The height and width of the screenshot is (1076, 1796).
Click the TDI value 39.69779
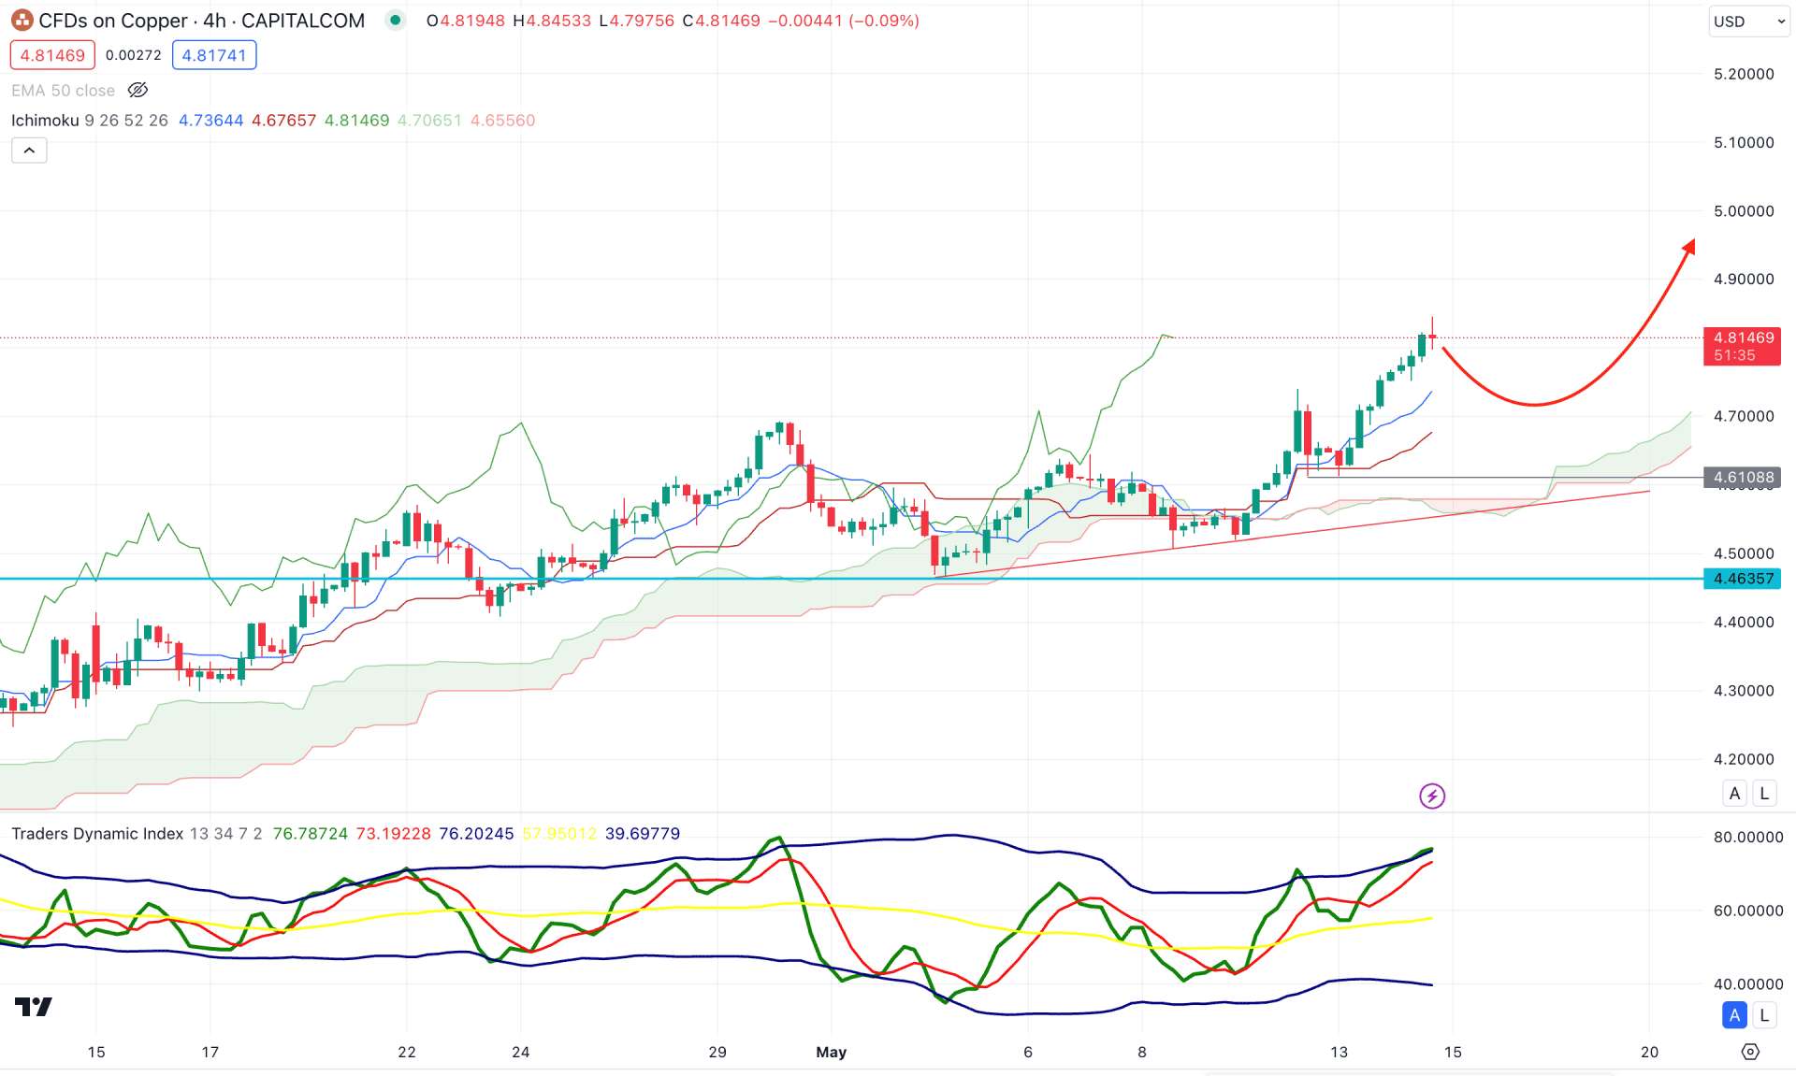coord(643,834)
